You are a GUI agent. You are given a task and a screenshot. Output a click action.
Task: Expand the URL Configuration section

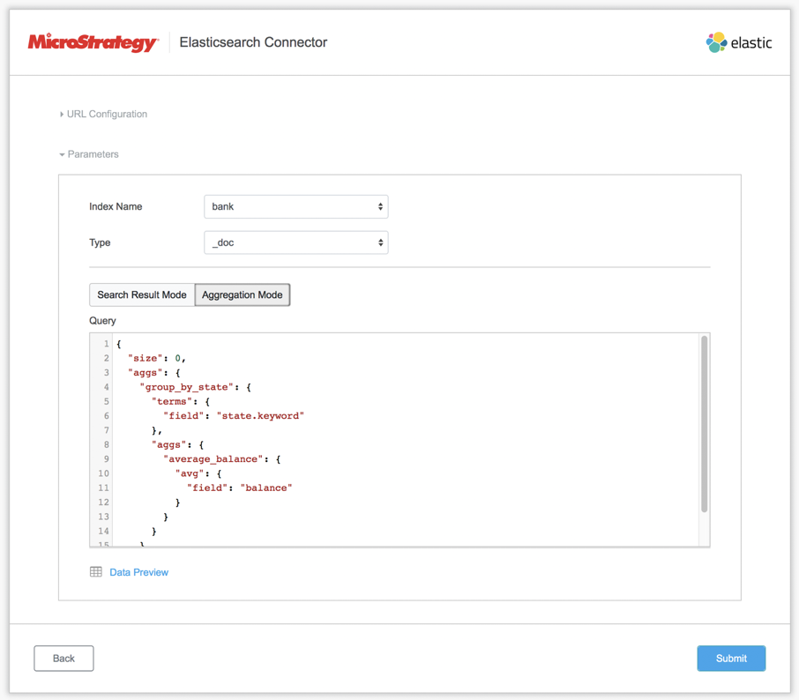(x=105, y=114)
